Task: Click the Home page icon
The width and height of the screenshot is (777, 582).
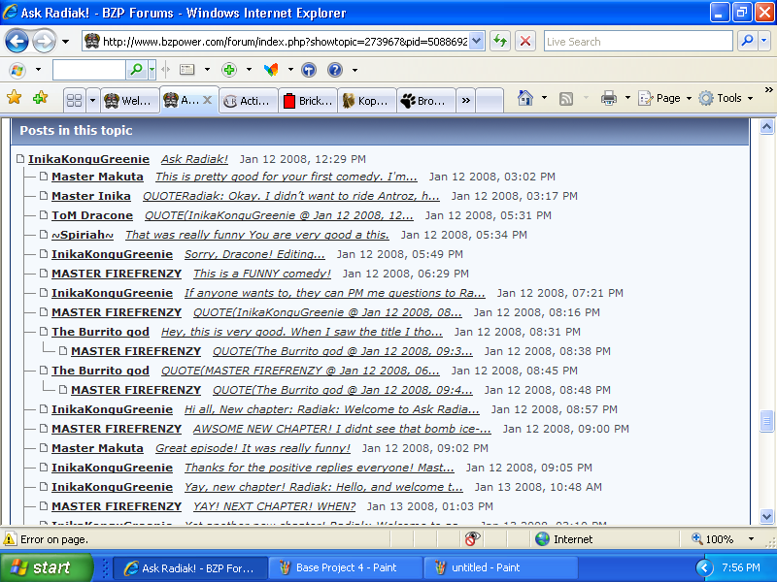Action: (x=525, y=98)
